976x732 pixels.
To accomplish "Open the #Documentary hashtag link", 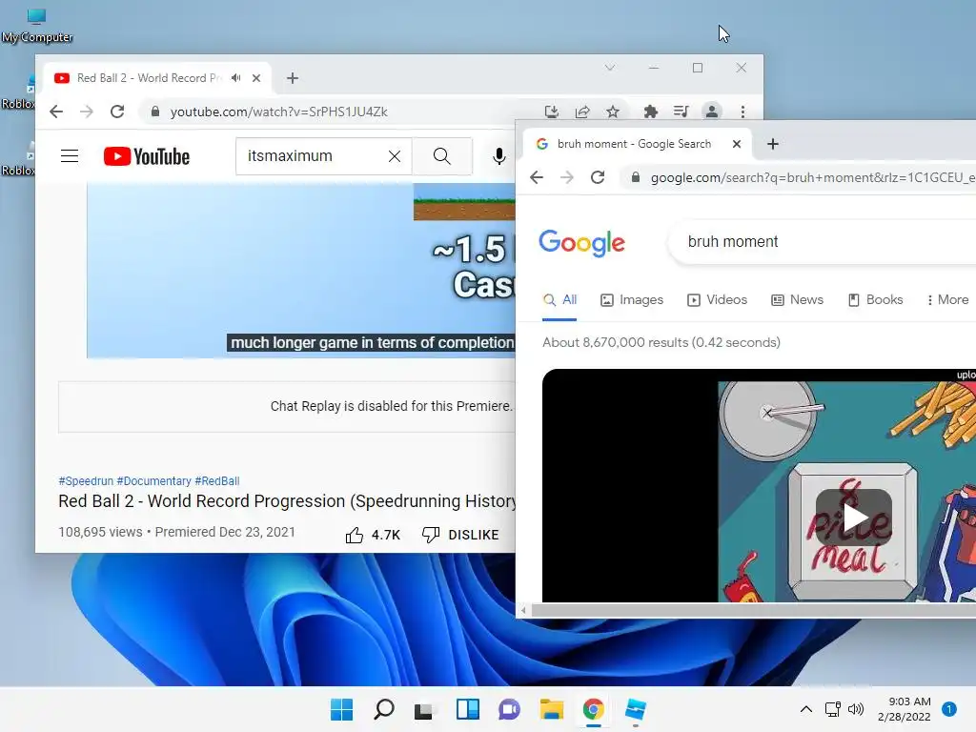I will coord(153,481).
